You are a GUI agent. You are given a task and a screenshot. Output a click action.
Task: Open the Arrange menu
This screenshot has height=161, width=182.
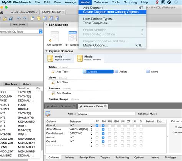[x=71, y=2]
